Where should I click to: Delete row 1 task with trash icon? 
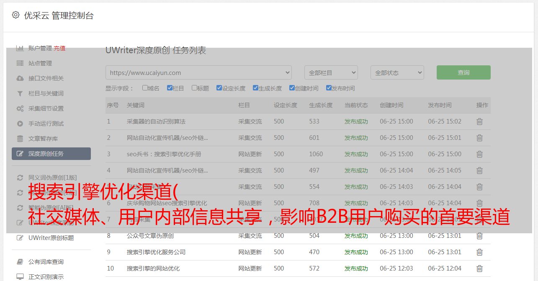(x=479, y=121)
